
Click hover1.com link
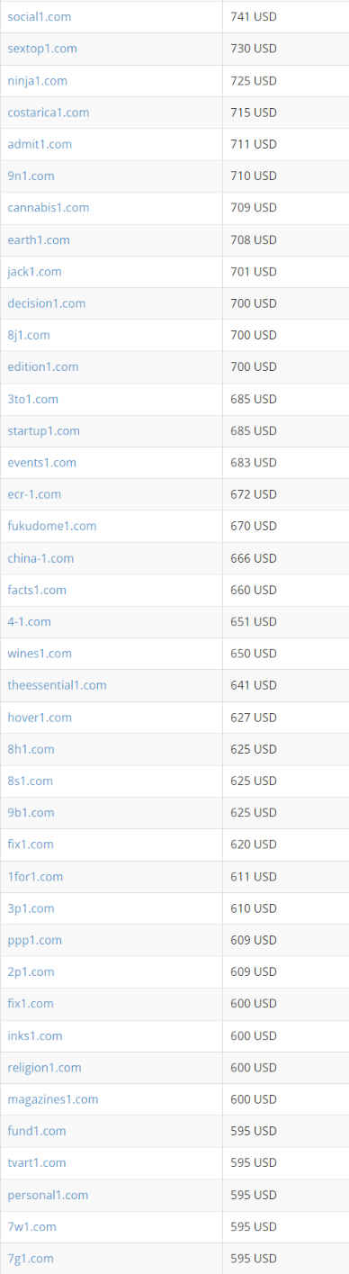click(40, 718)
